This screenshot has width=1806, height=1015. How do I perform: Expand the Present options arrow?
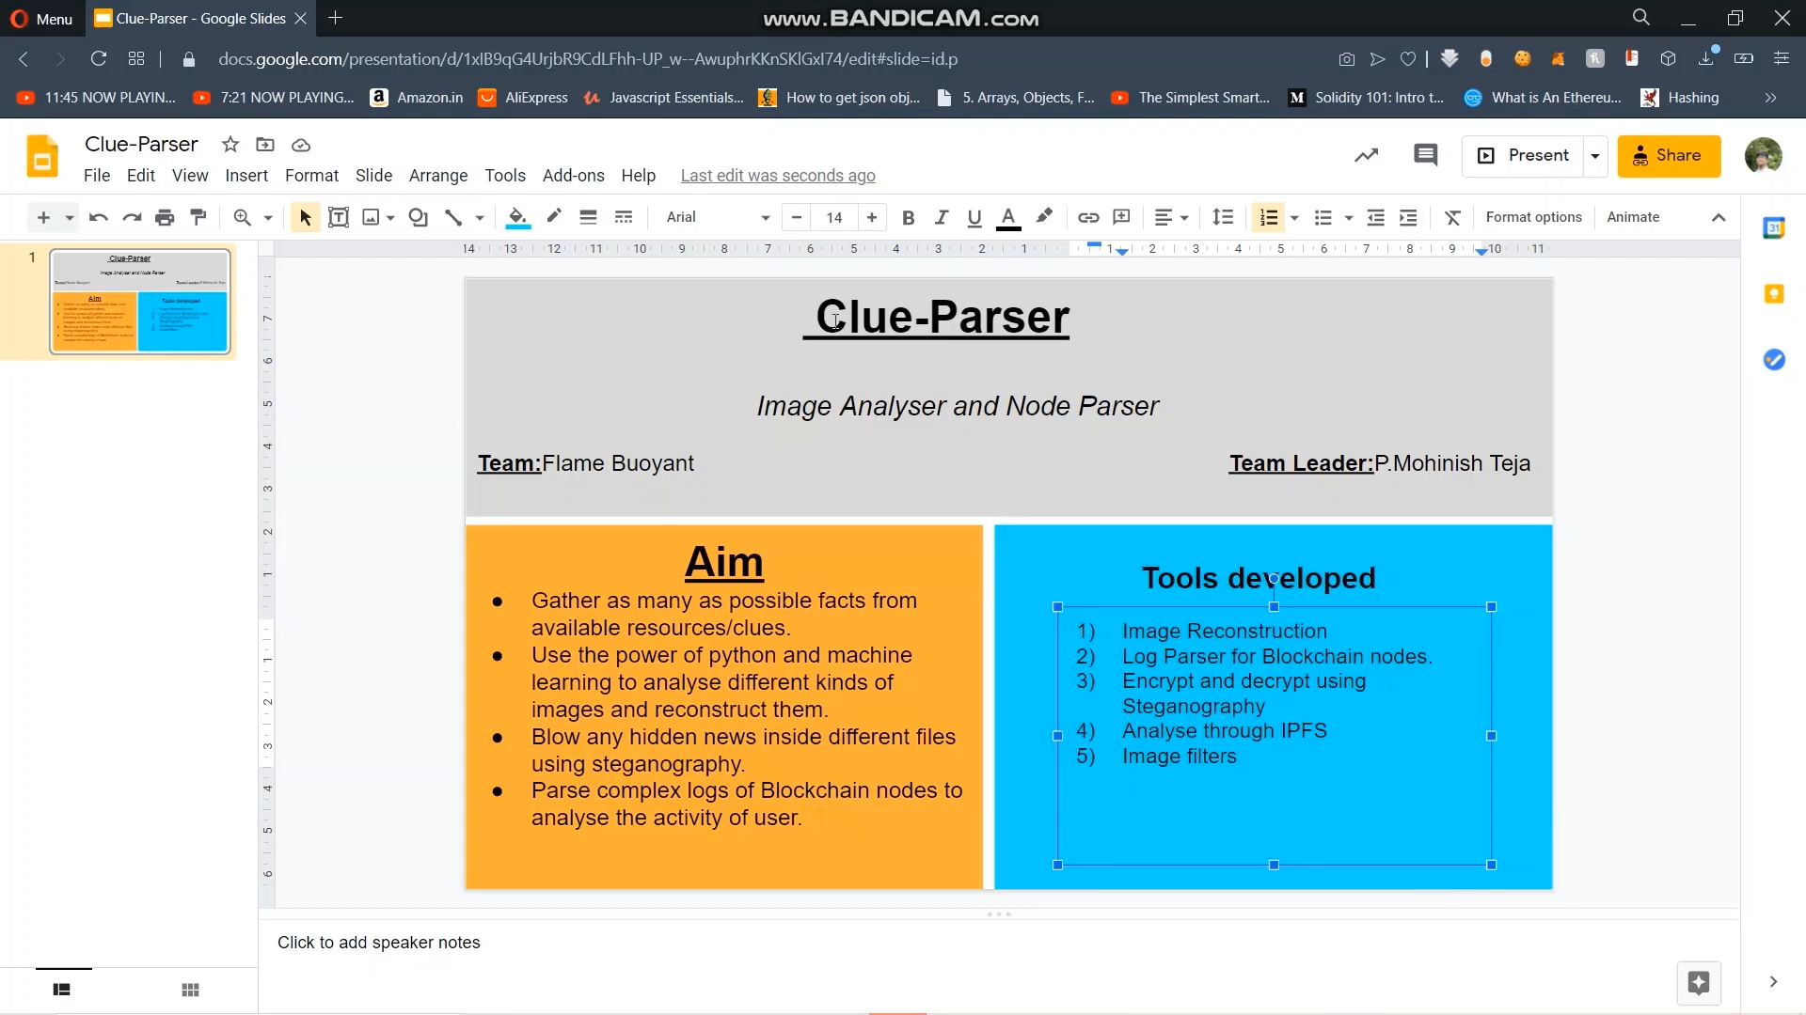[1595, 156]
